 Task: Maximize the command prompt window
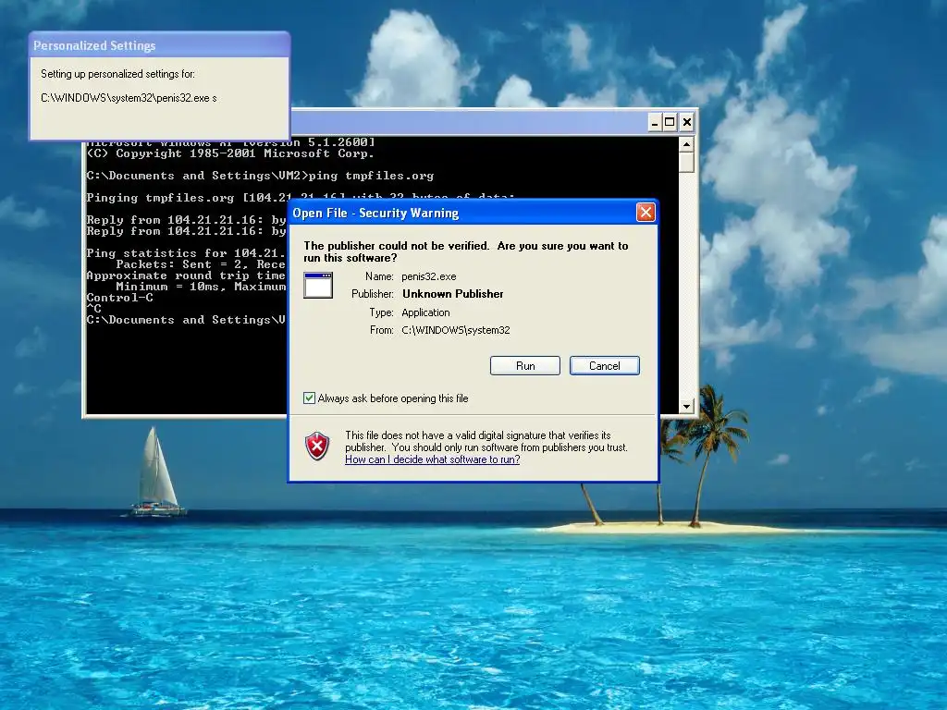pyautogui.click(x=670, y=123)
